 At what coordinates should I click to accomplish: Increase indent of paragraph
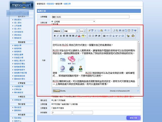pyautogui.click(x=99, y=36)
